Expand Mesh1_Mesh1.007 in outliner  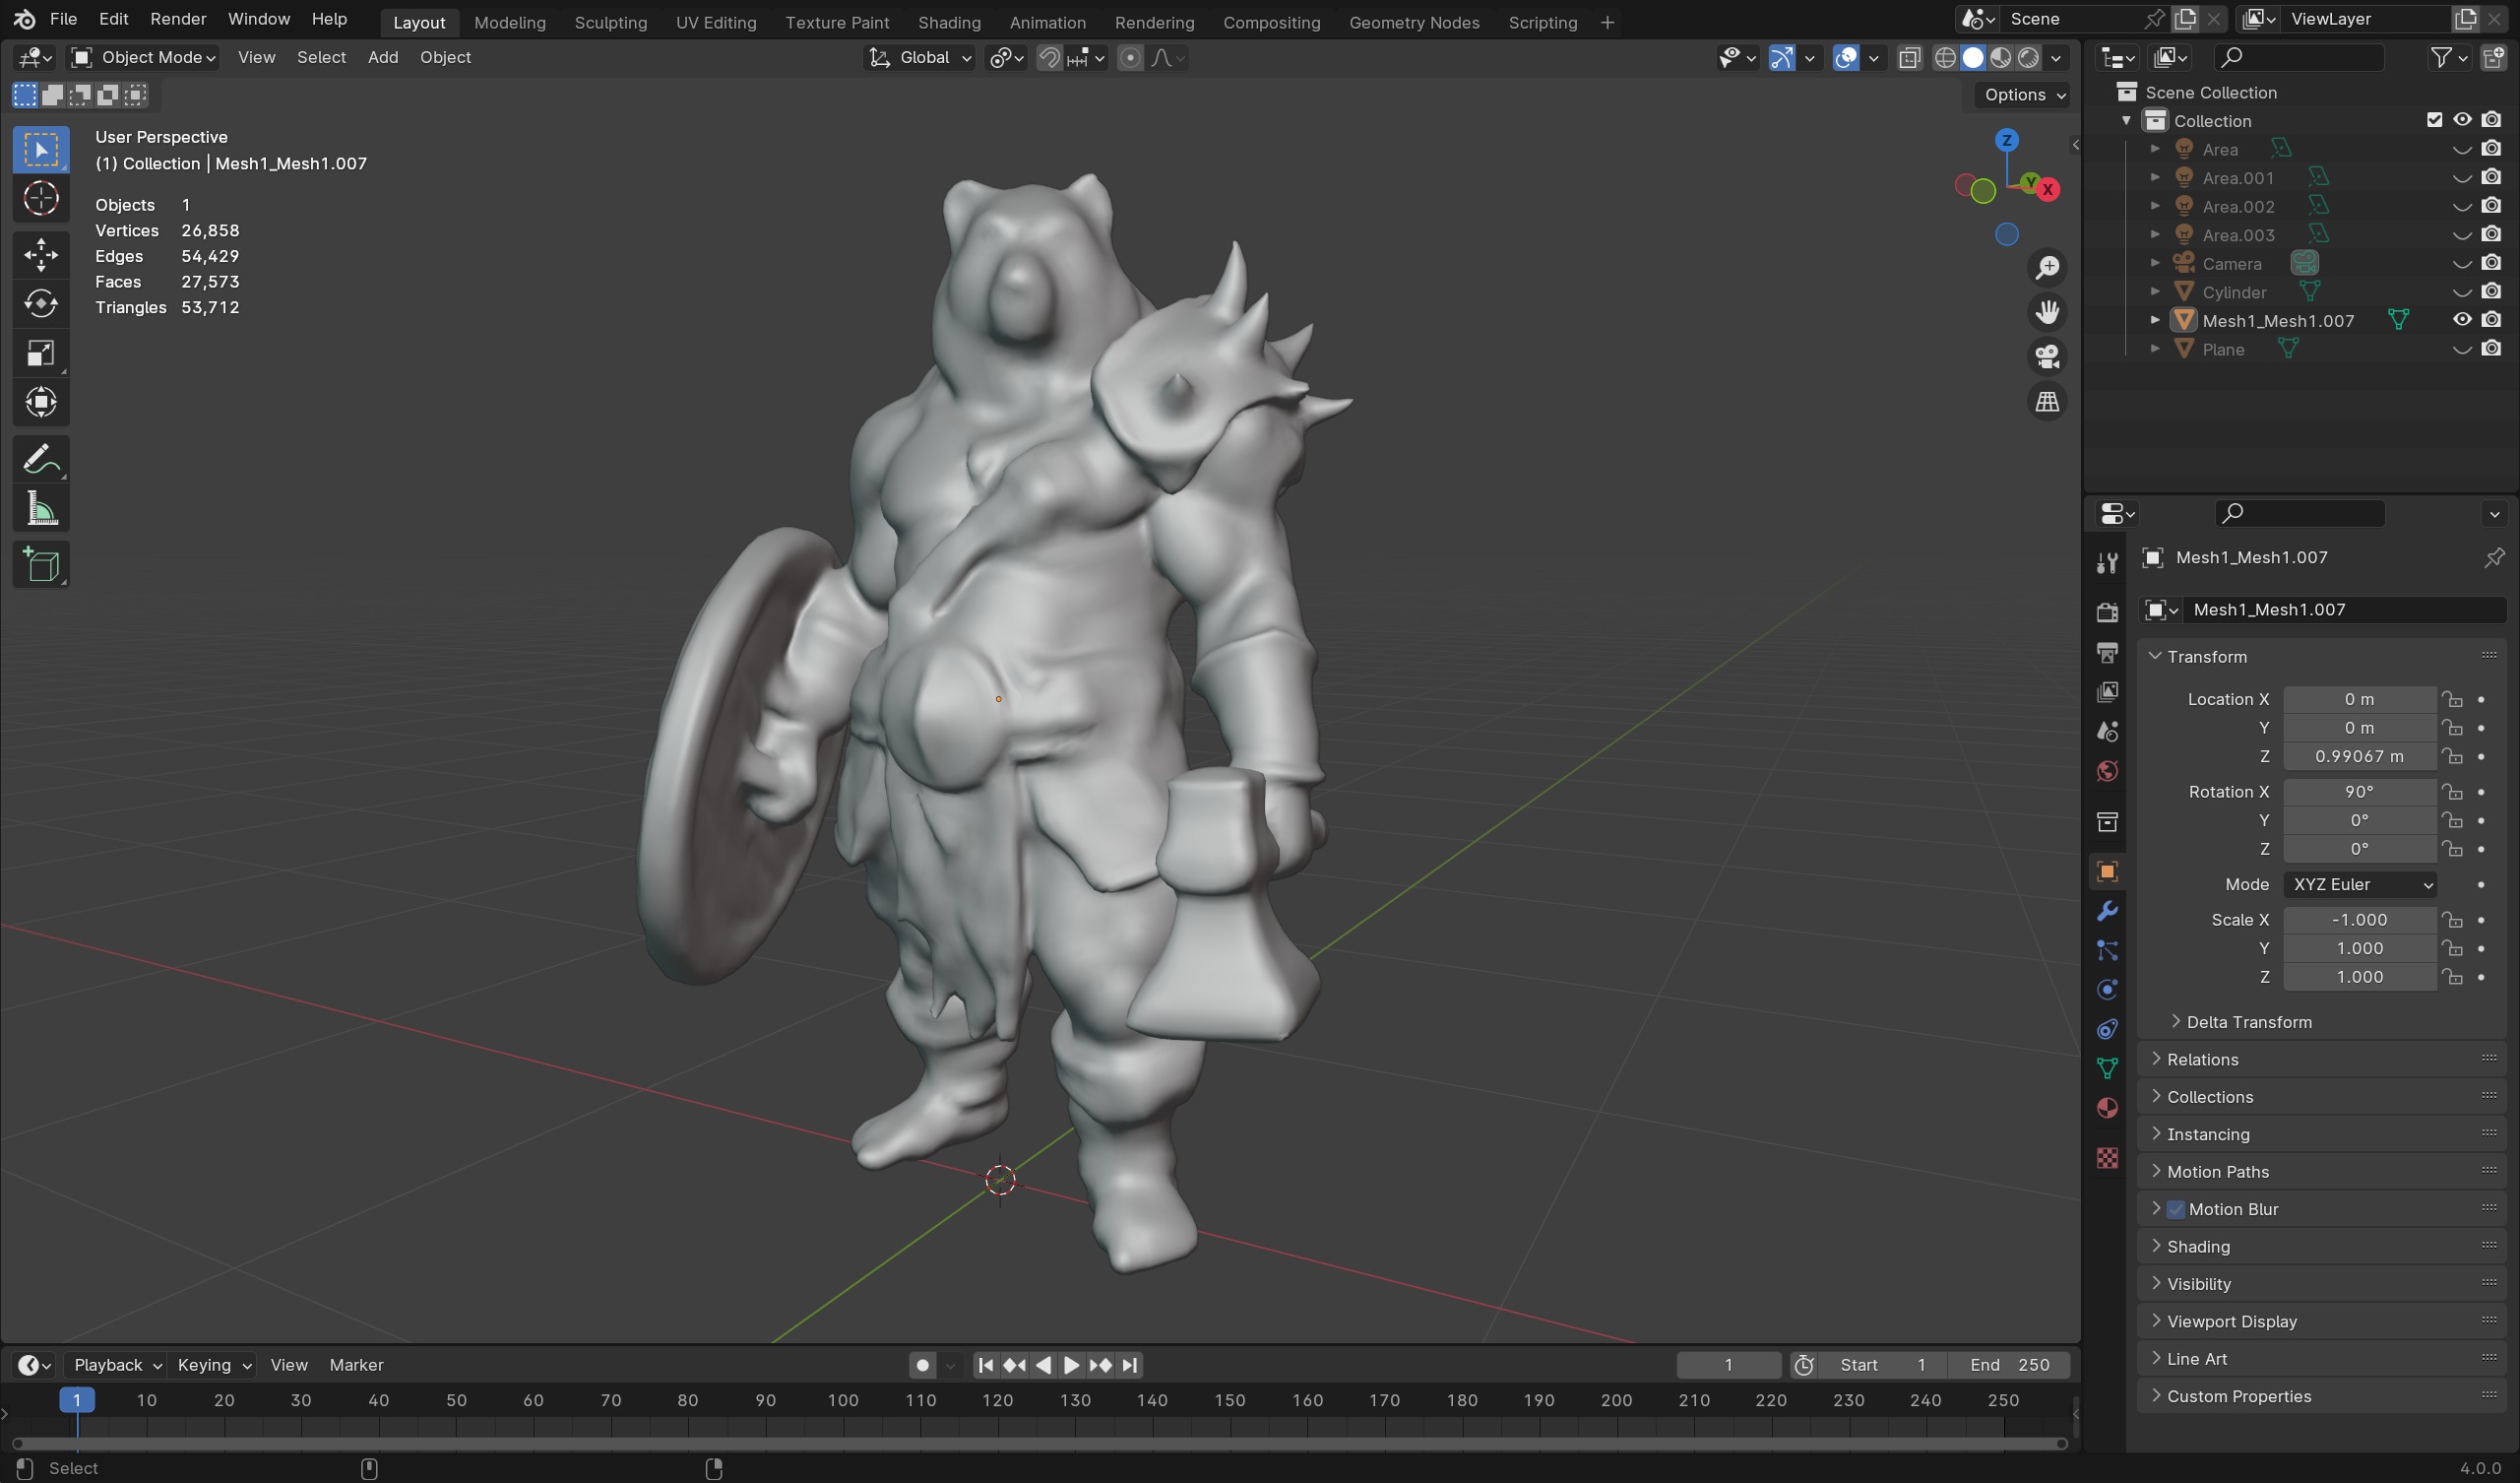pyautogui.click(x=2155, y=320)
